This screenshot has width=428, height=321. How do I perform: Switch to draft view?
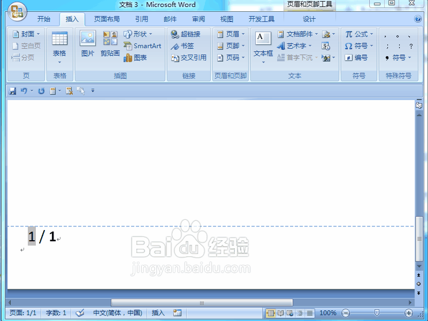310,313
